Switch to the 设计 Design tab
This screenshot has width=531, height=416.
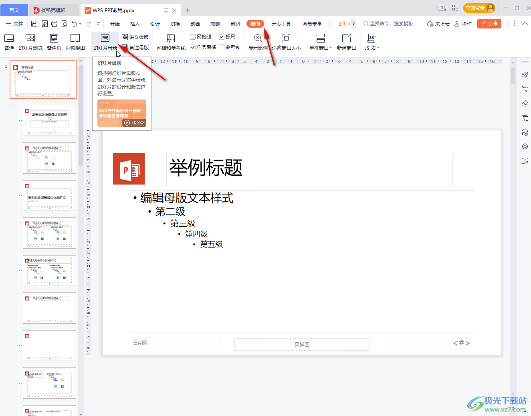(x=155, y=24)
